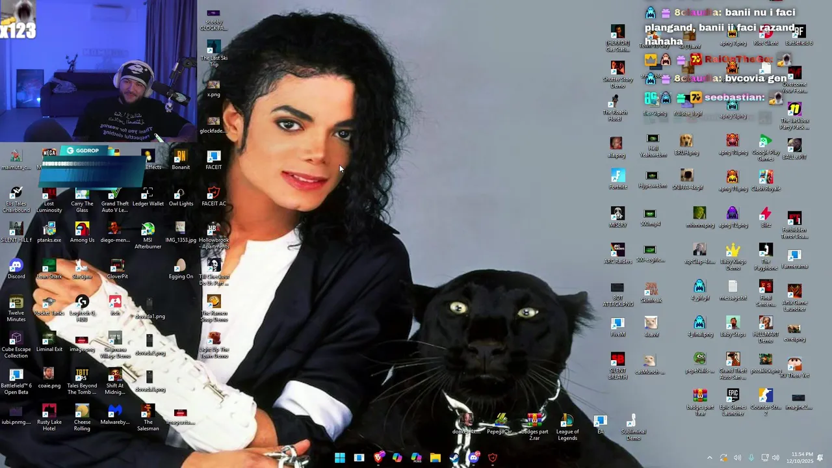Open Brave browser from taskbar
This screenshot has width=832, height=468.
(378, 458)
